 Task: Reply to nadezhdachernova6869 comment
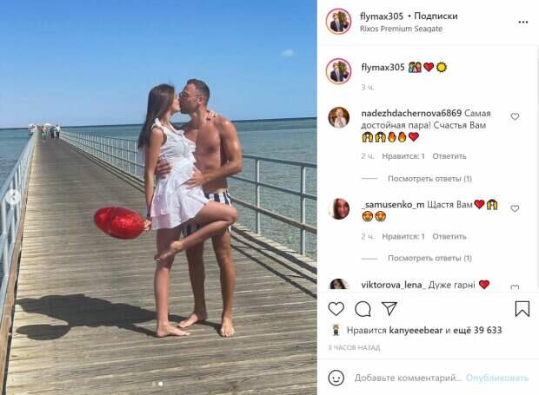coord(449,156)
